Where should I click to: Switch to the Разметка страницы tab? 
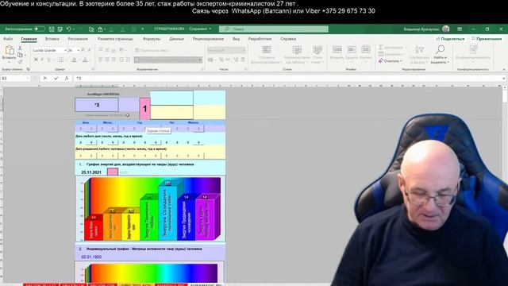click(x=115, y=39)
